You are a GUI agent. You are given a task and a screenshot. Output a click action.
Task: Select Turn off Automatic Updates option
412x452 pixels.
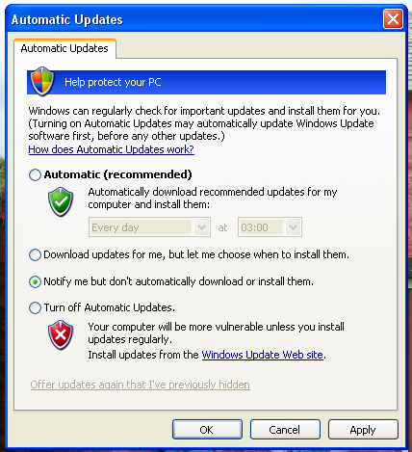pyautogui.click(x=35, y=307)
